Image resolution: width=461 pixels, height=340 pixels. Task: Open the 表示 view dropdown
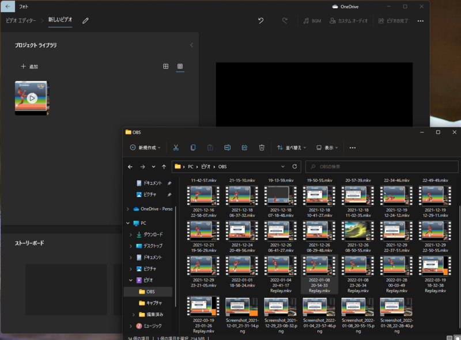pos(327,147)
